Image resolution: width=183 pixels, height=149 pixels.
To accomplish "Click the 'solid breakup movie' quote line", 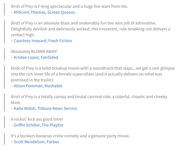I will coord(93,68).
